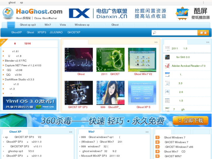This screenshot has width=212, height=159.
Task: Open the Ghost Win7 CD ranking link
Action: [175, 151]
